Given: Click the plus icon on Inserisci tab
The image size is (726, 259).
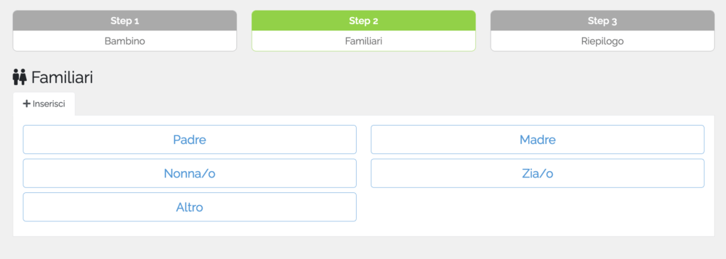Looking at the screenshot, I should tap(26, 104).
